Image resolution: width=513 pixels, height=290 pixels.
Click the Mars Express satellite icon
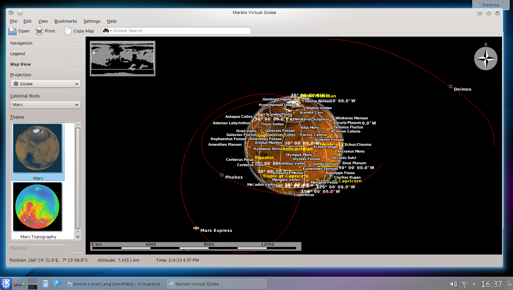pos(196,228)
